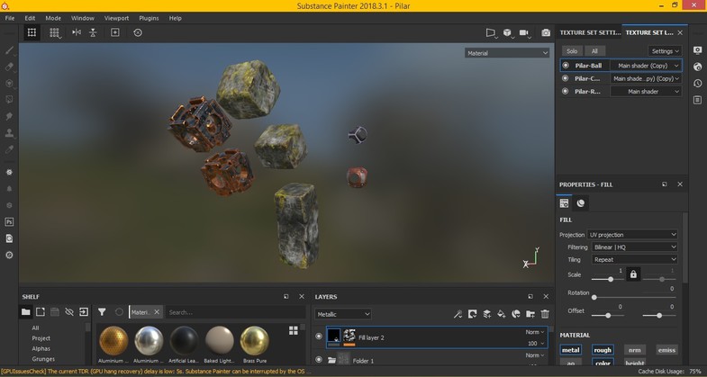Viewport: 707px width, 377px height.
Task: Add a new folder to layers
Action: pos(530,314)
